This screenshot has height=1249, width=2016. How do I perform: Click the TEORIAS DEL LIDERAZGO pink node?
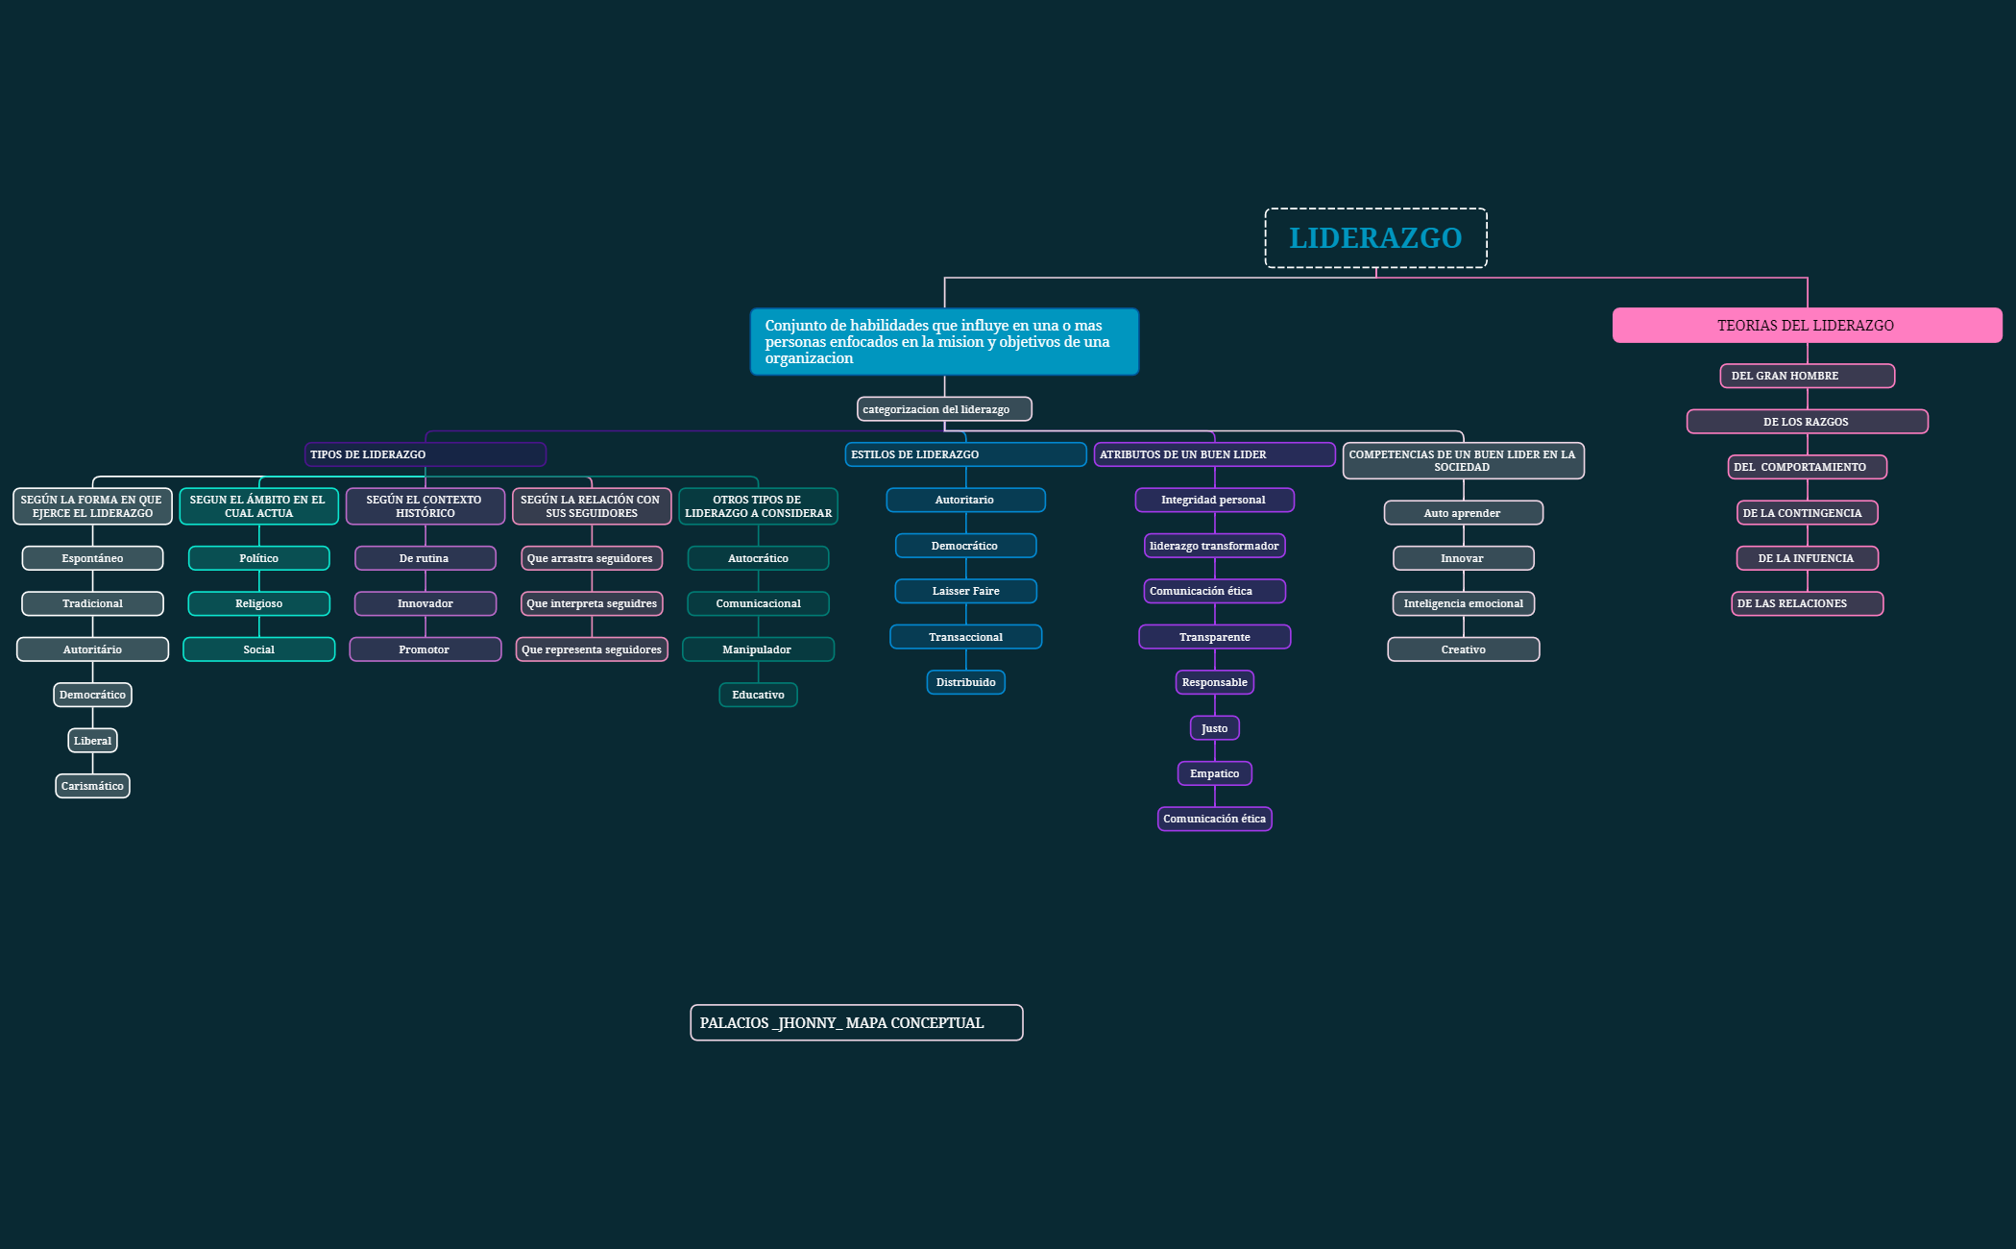1806,325
